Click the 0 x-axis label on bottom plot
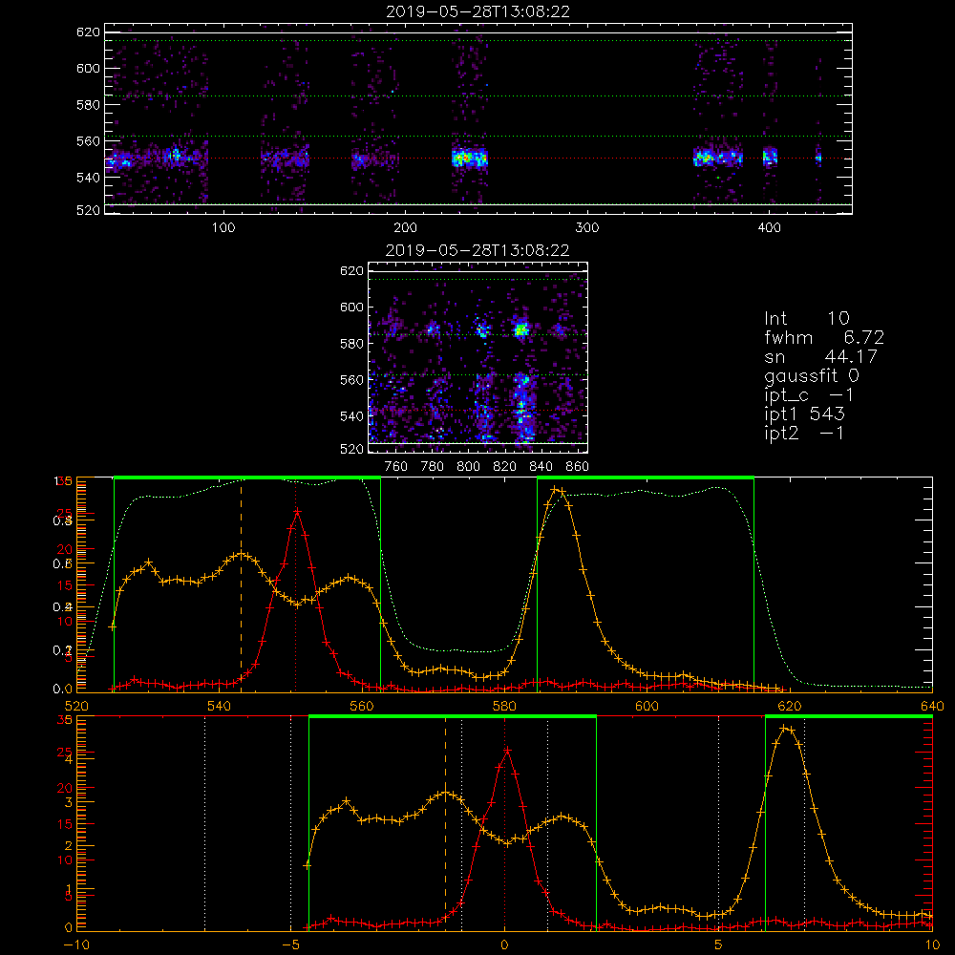Viewport: 955px width, 955px height. tap(504, 945)
